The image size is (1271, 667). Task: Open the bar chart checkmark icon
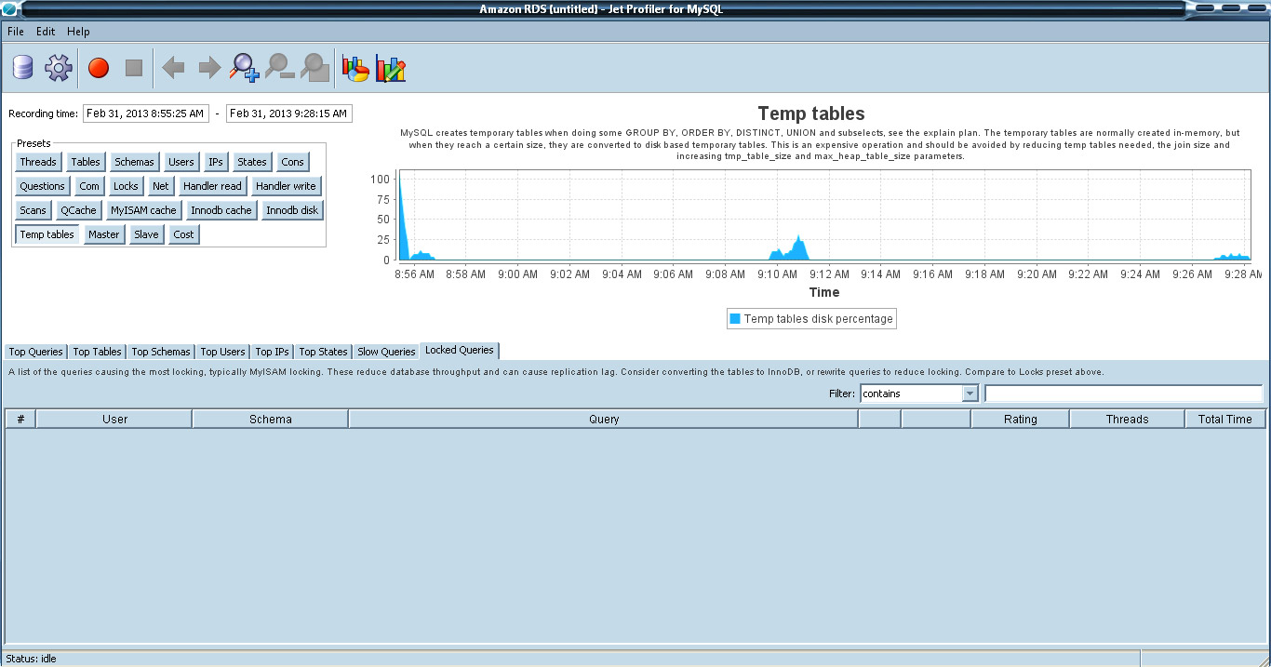point(391,68)
